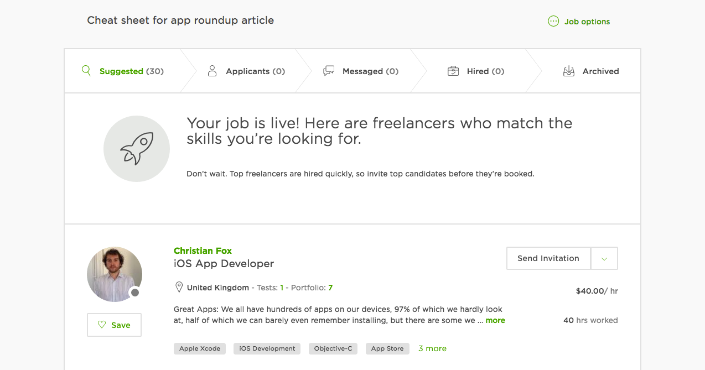
Task: Click the Suggested magnifier icon
Action: 86,71
